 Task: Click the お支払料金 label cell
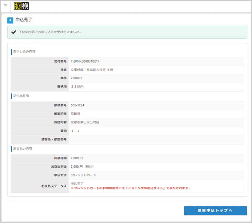pos(40,167)
